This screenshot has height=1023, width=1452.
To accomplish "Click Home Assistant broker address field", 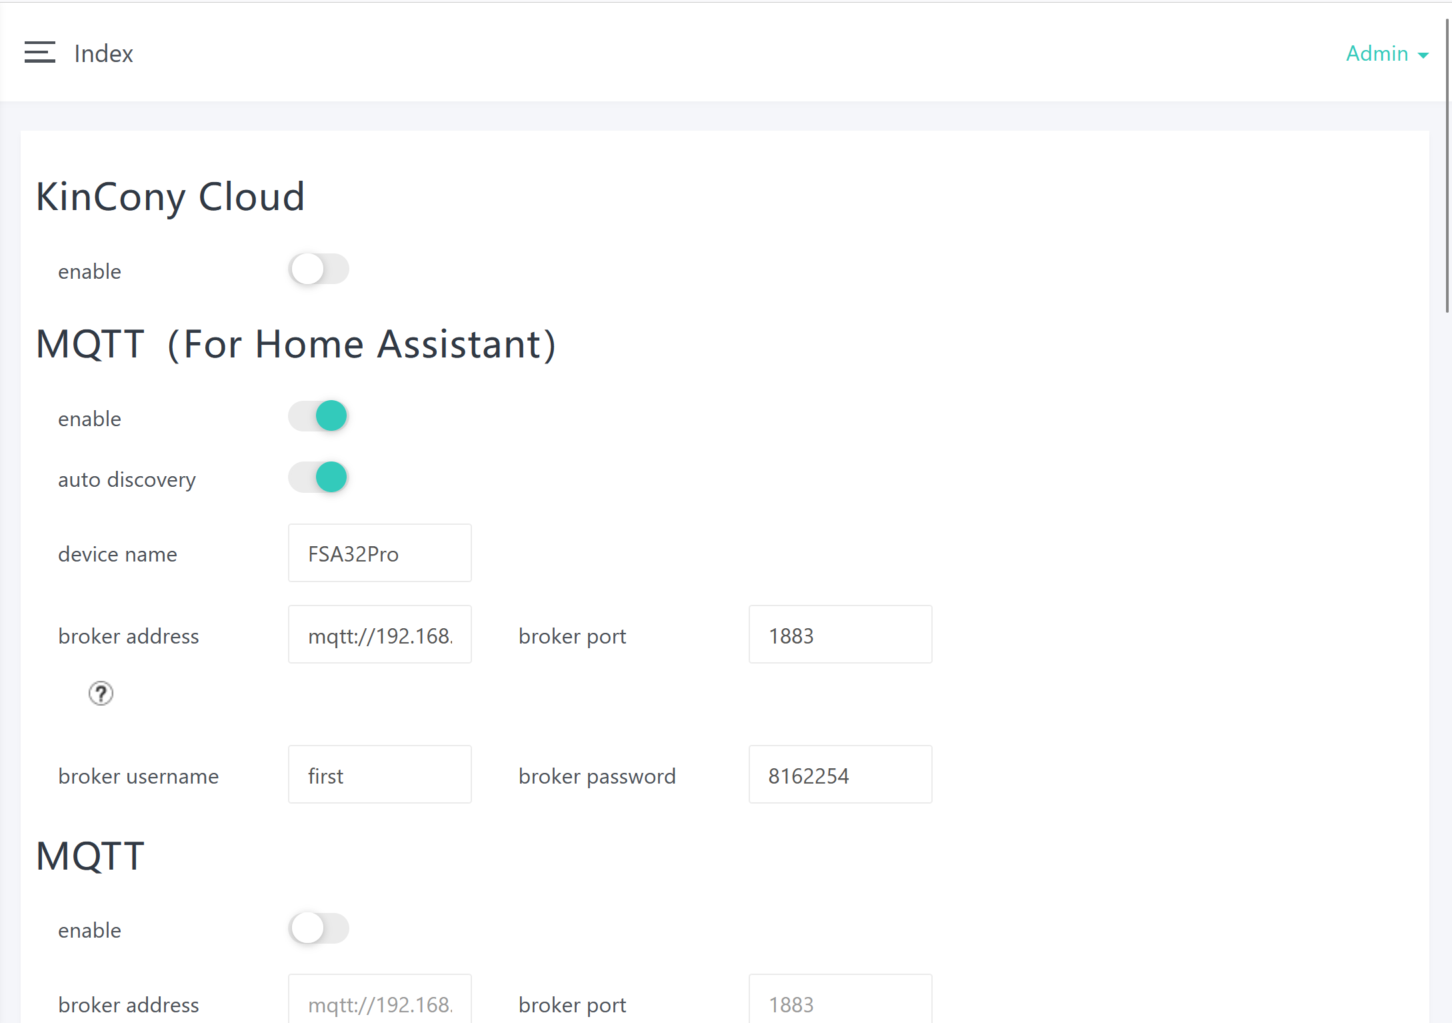I will 379,635.
